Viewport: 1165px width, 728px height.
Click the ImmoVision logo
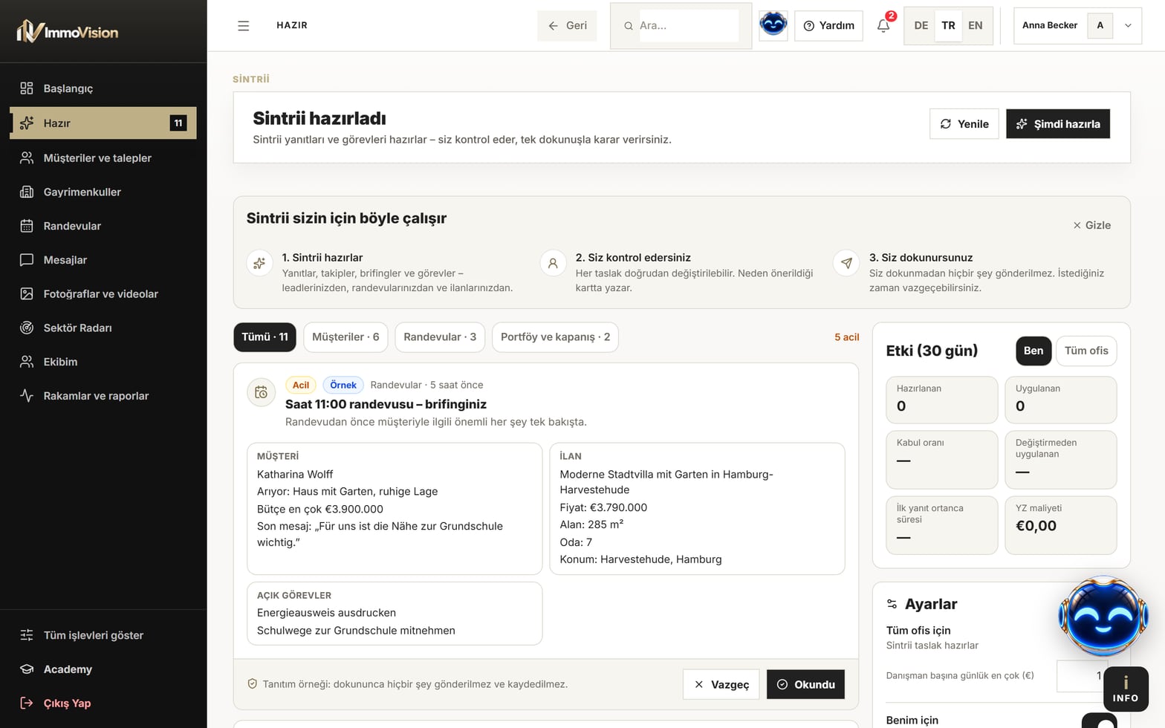coord(68,31)
